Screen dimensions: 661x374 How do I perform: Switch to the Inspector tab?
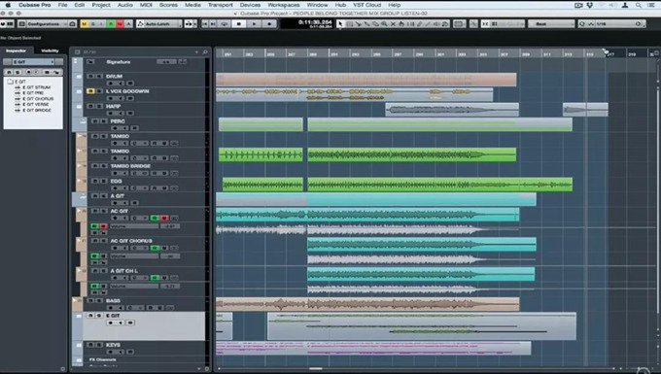tap(16, 51)
